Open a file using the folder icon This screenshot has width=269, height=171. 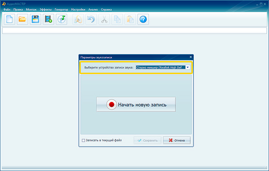(22, 19)
